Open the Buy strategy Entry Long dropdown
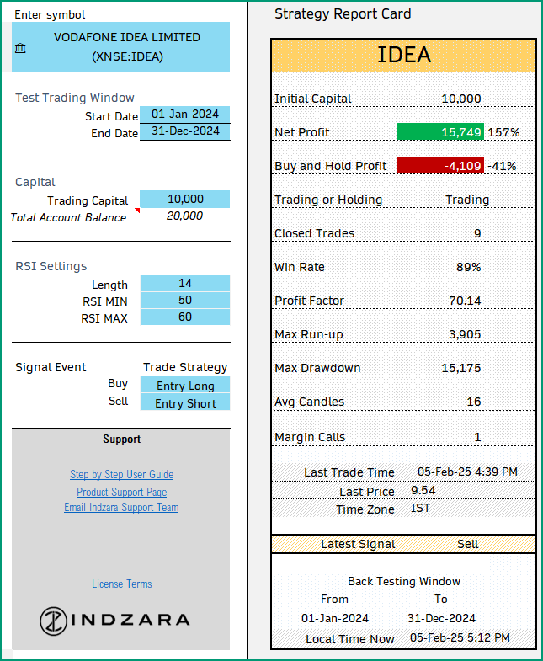 pos(184,385)
